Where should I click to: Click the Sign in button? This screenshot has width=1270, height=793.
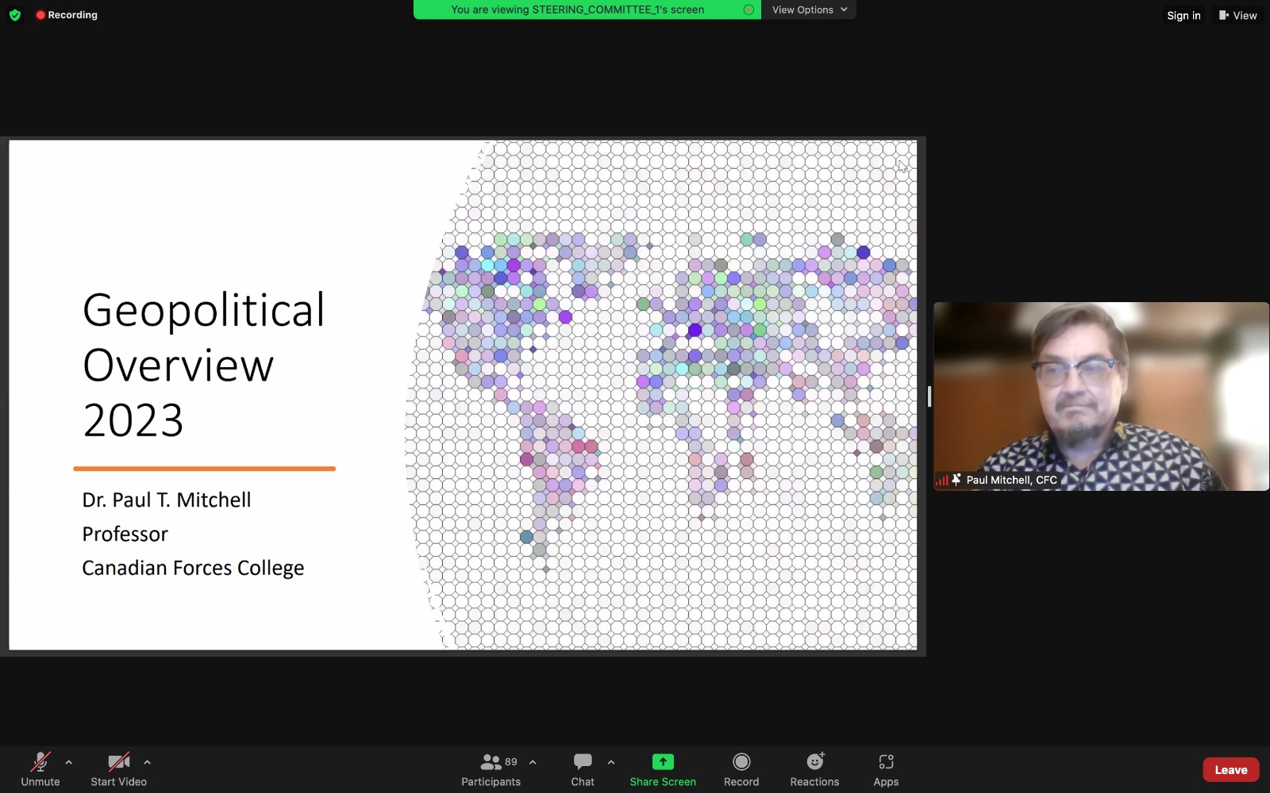click(x=1183, y=15)
